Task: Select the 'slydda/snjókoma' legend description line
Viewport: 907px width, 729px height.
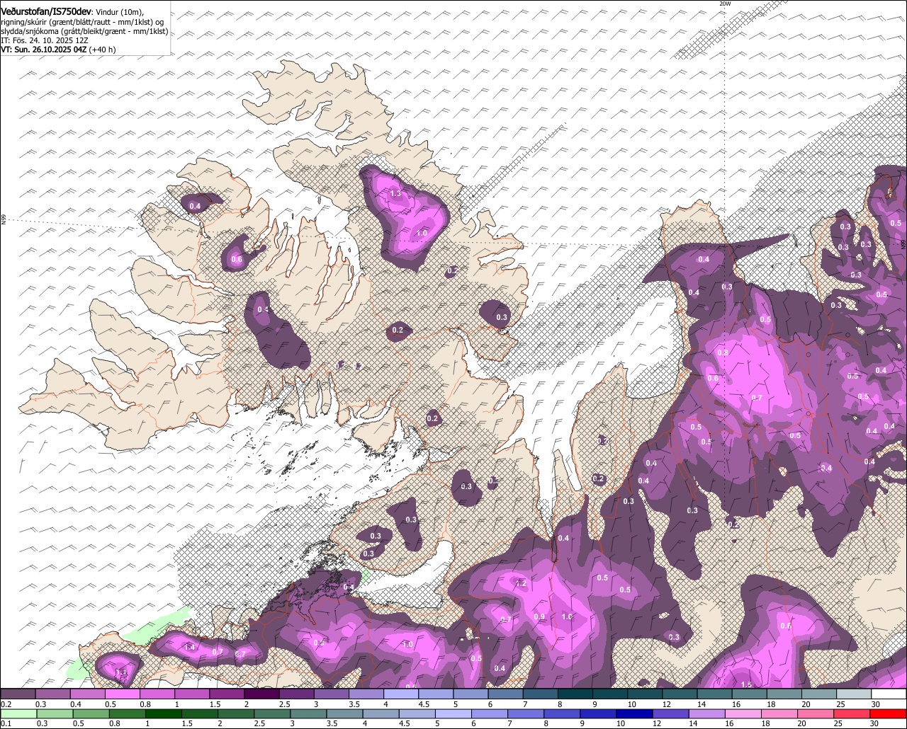Action: 84,31
